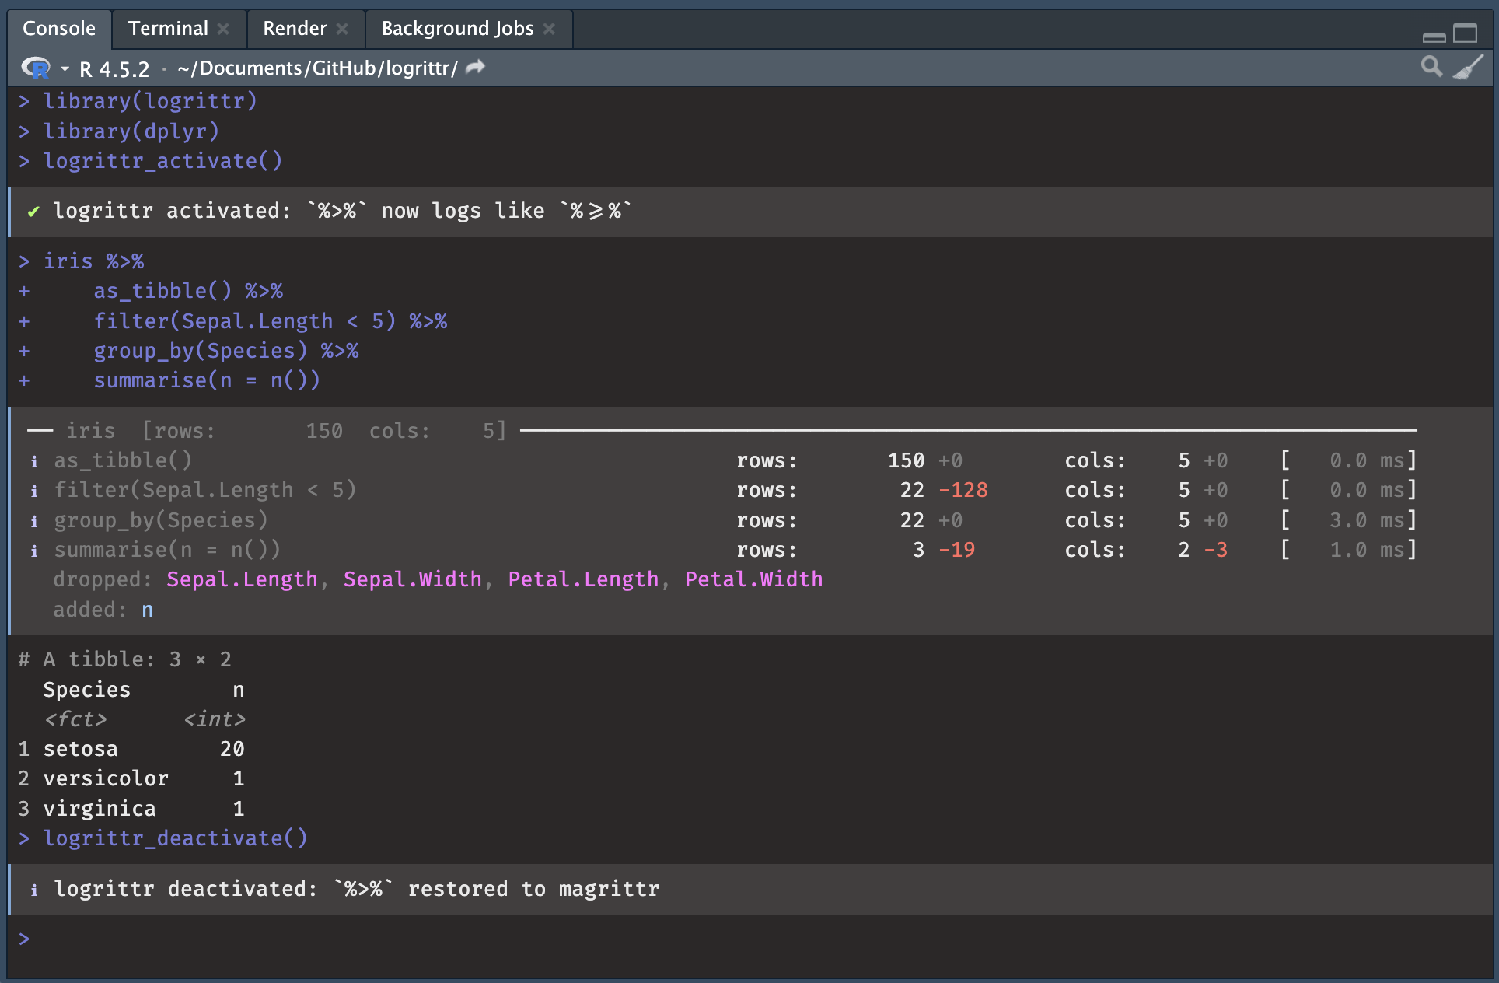Click the 'restored to magrittr' message text
1499x983 pixels.
click(x=533, y=889)
